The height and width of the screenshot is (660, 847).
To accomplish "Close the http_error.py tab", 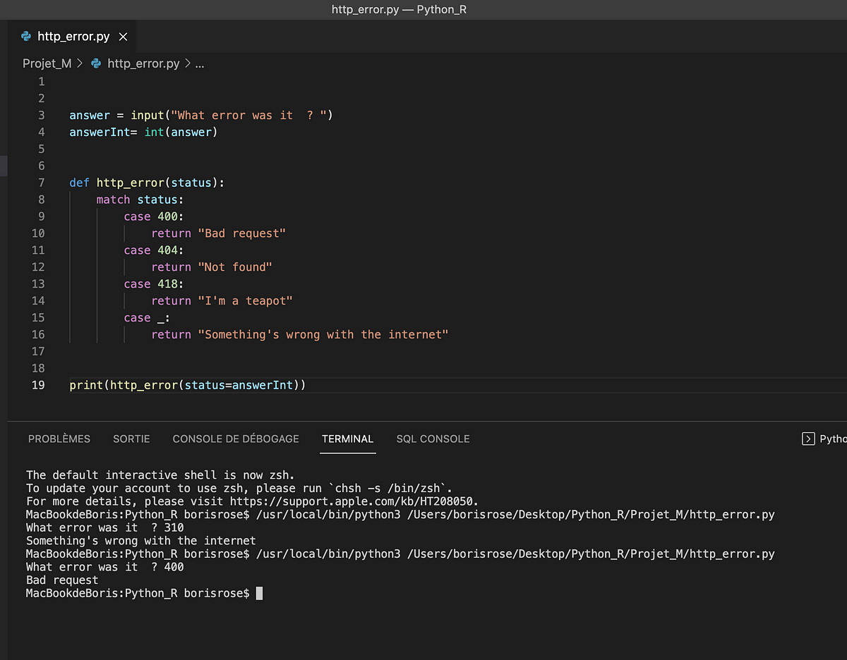I will [123, 37].
